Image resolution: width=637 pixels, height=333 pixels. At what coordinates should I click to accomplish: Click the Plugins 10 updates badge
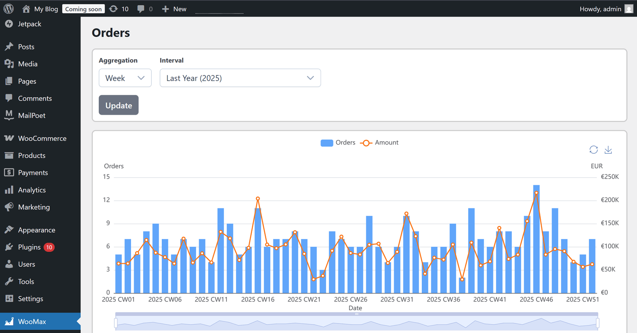click(x=49, y=247)
